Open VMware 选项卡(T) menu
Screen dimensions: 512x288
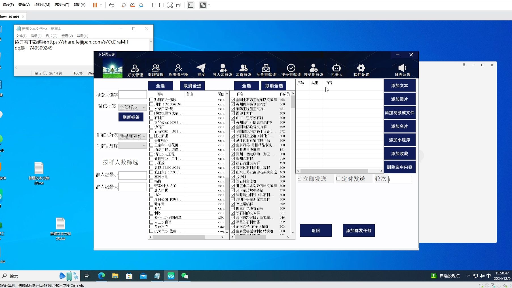pos(62,5)
